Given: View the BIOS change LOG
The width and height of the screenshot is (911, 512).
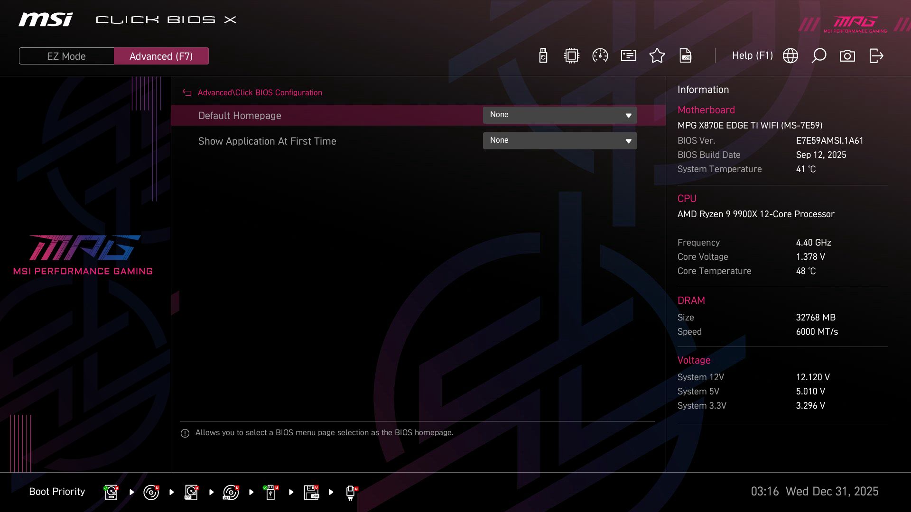Looking at the screenshot, I should click(x=686, y=55).
